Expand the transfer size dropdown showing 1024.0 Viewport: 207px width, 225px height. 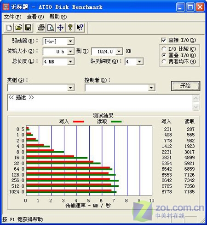(119, 51)
